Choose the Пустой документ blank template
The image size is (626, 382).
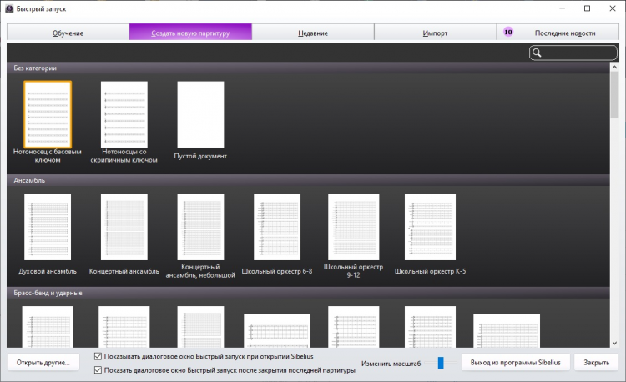point(200,114)
